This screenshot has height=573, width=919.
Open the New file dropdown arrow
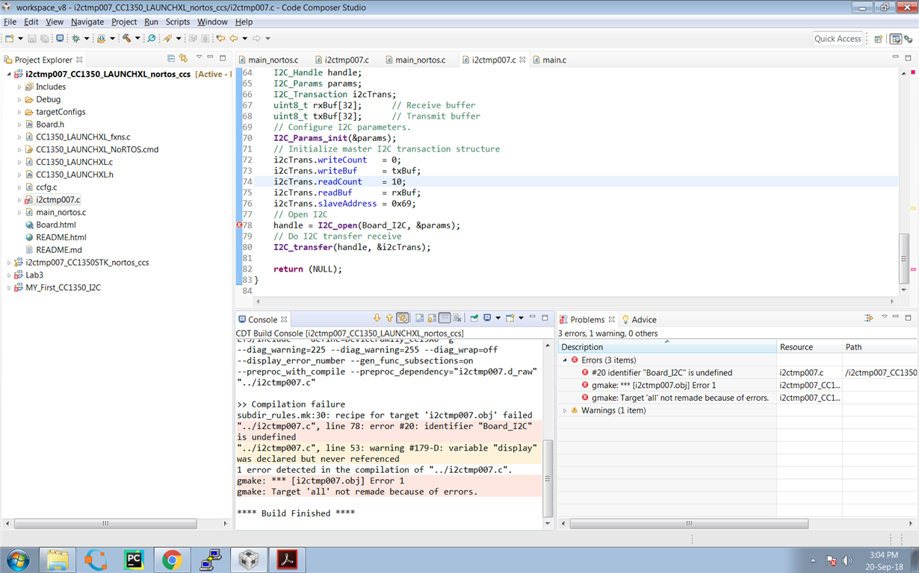20,39
